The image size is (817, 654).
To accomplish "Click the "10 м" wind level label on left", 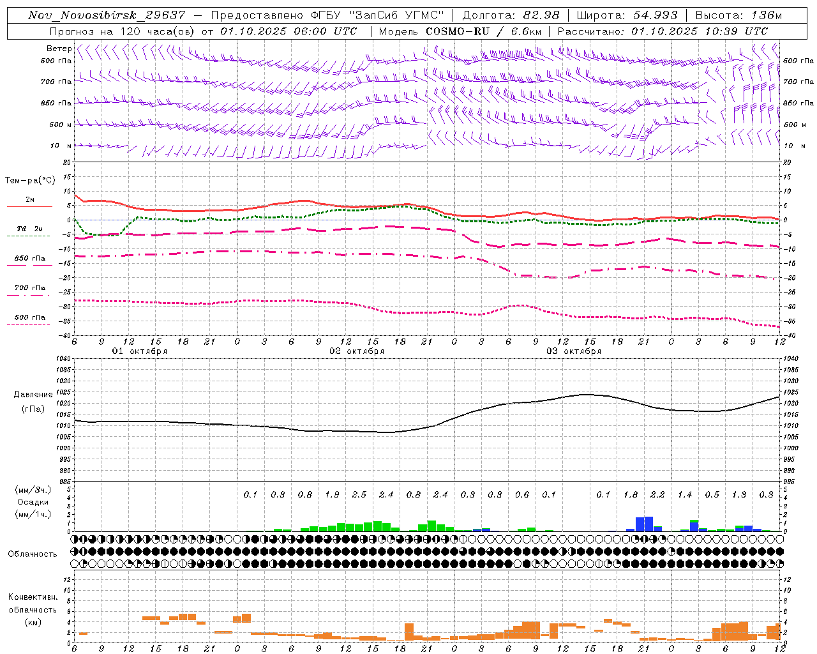I will [x=61, y=146].
